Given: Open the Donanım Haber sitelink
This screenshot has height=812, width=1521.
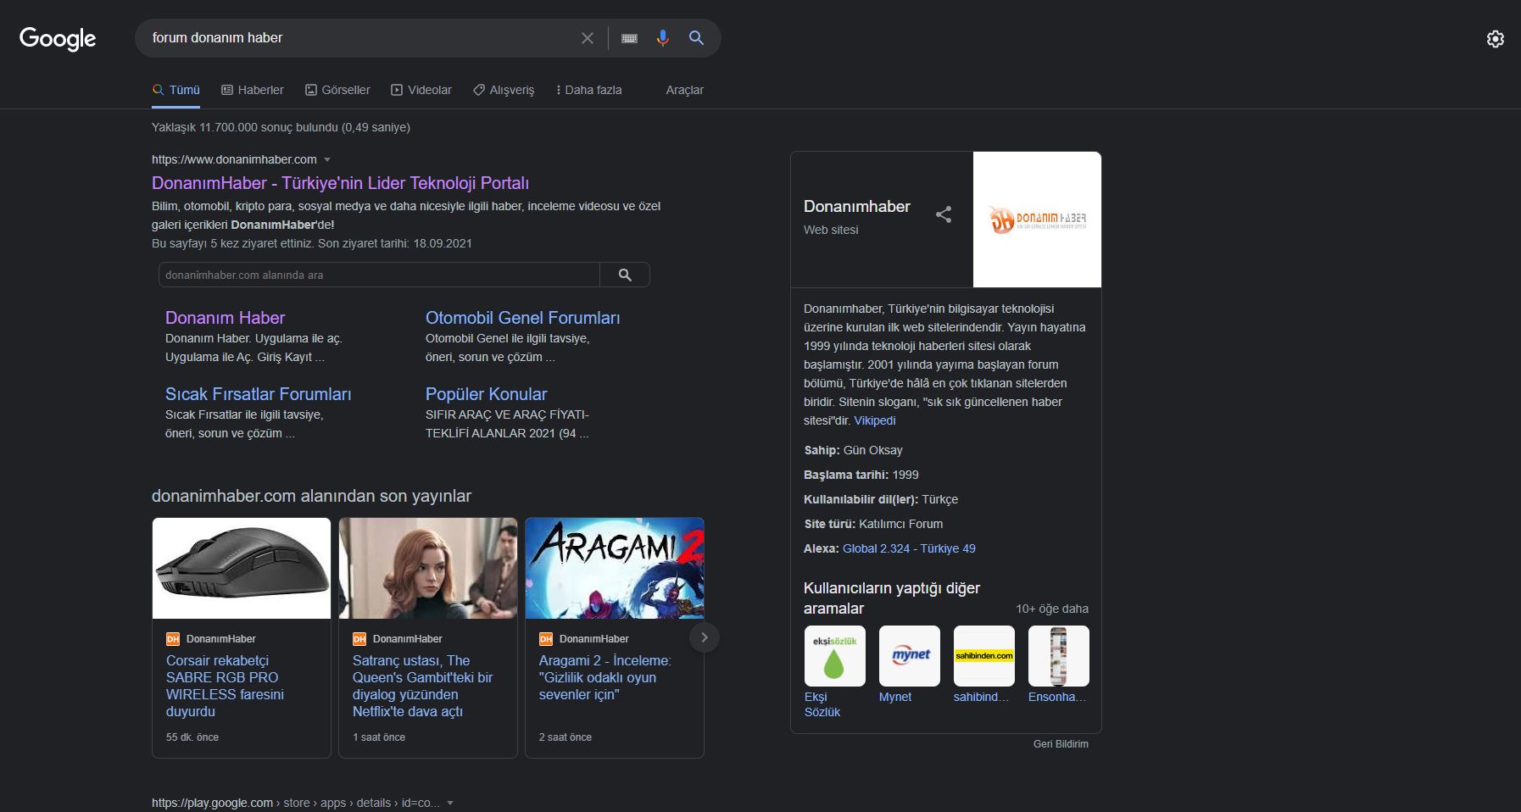Looking at the screenshot, I should [225, 318].
